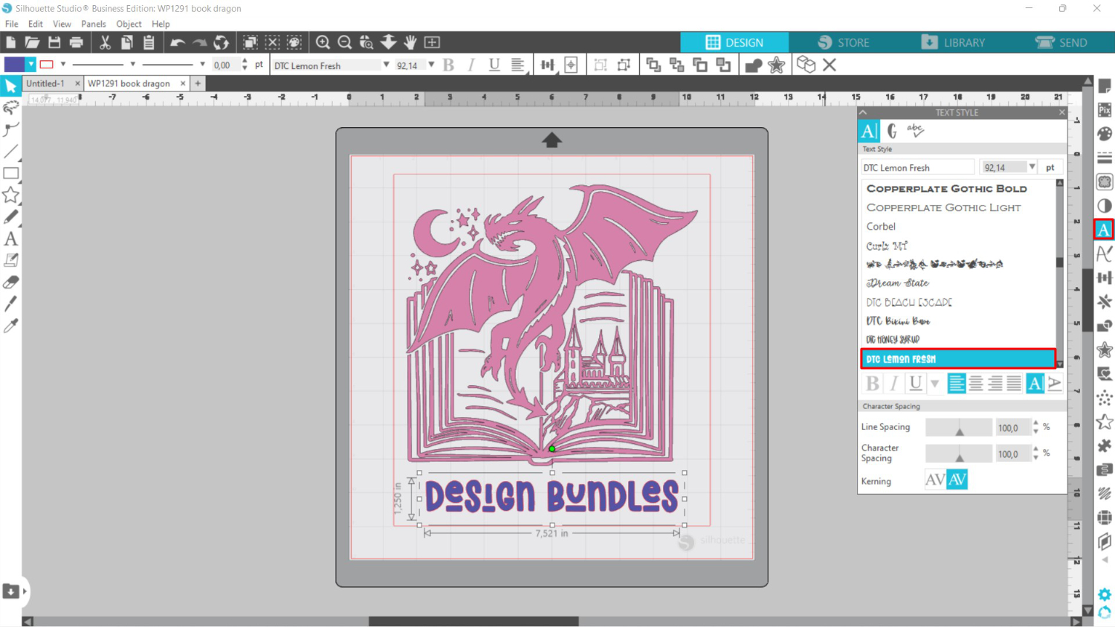
Task: Open the line color dropdown arrow
Action: click(63, 65)
